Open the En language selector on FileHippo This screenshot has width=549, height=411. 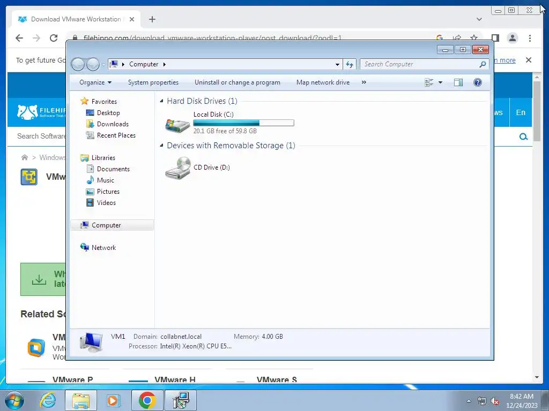[x=521, y=112]
